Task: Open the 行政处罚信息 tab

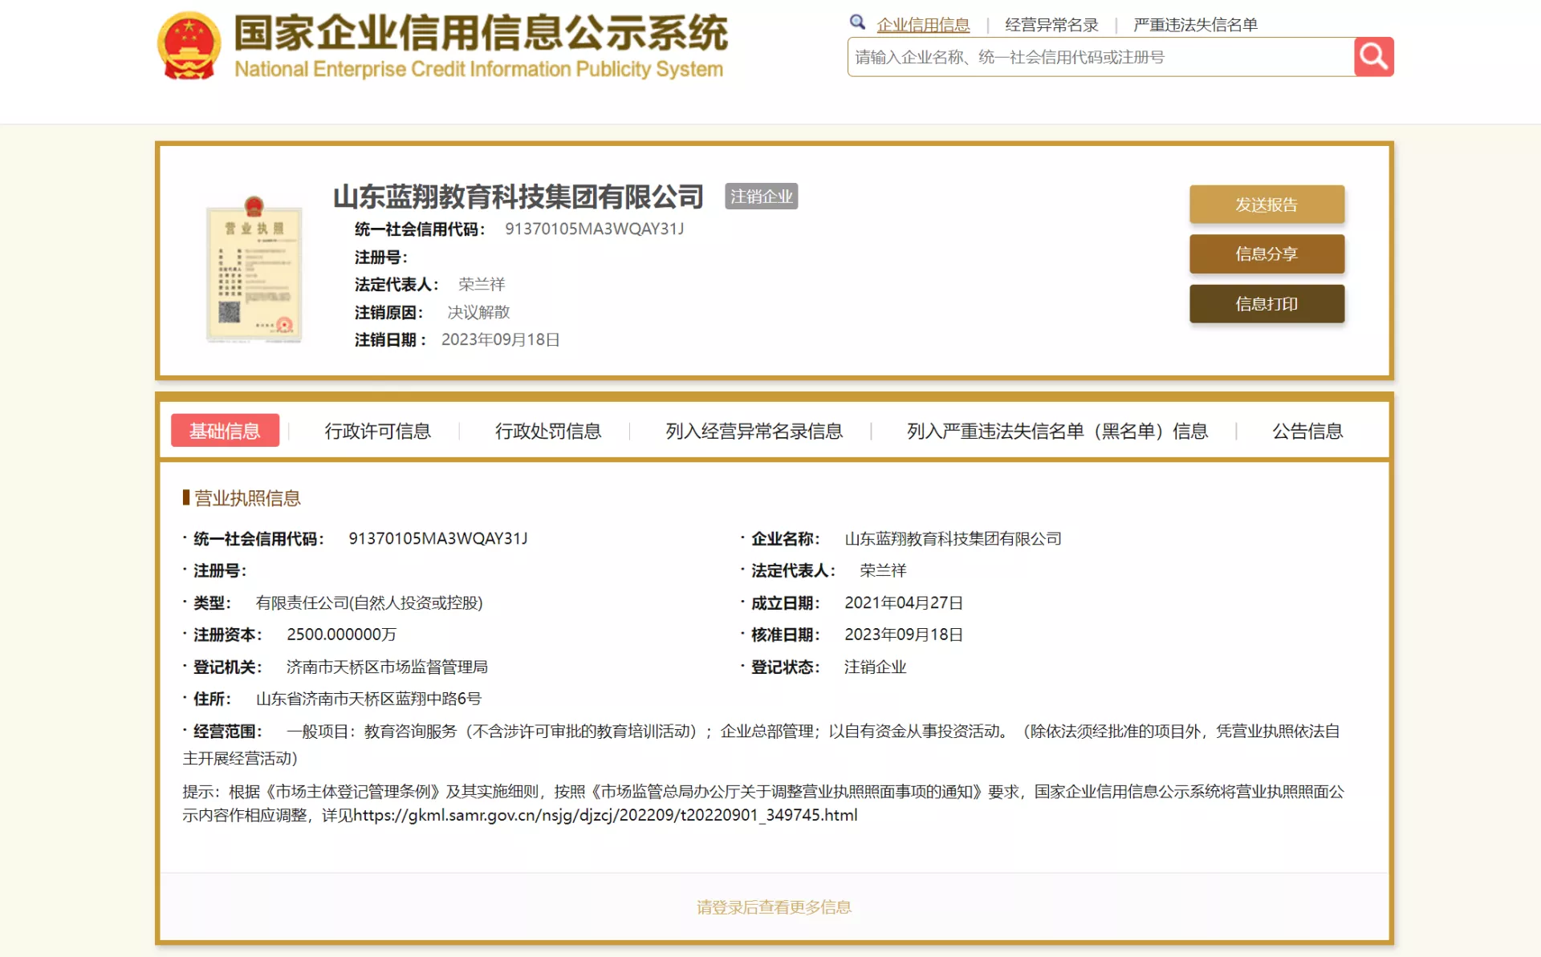Action: (x=548, y=431)
